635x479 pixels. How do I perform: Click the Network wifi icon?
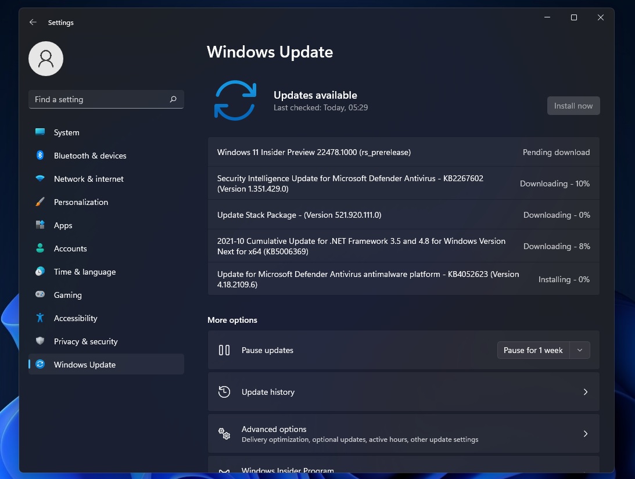(x=40, y=178)
